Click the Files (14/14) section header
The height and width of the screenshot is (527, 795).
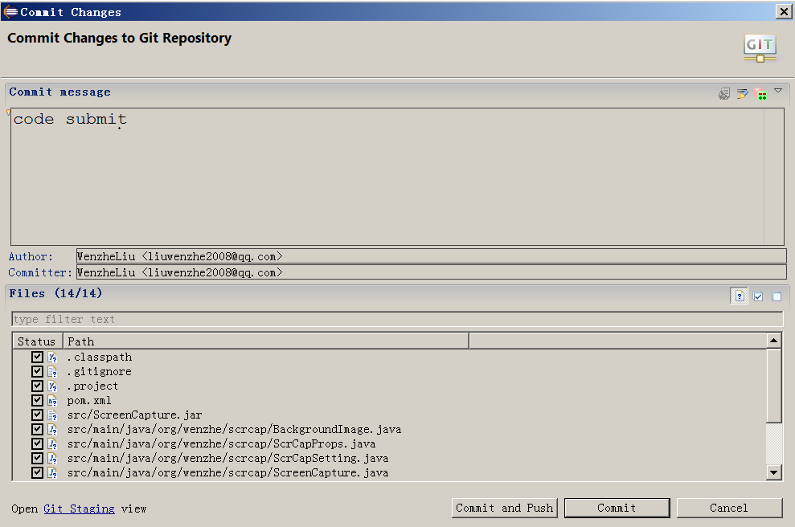[55, 293]
